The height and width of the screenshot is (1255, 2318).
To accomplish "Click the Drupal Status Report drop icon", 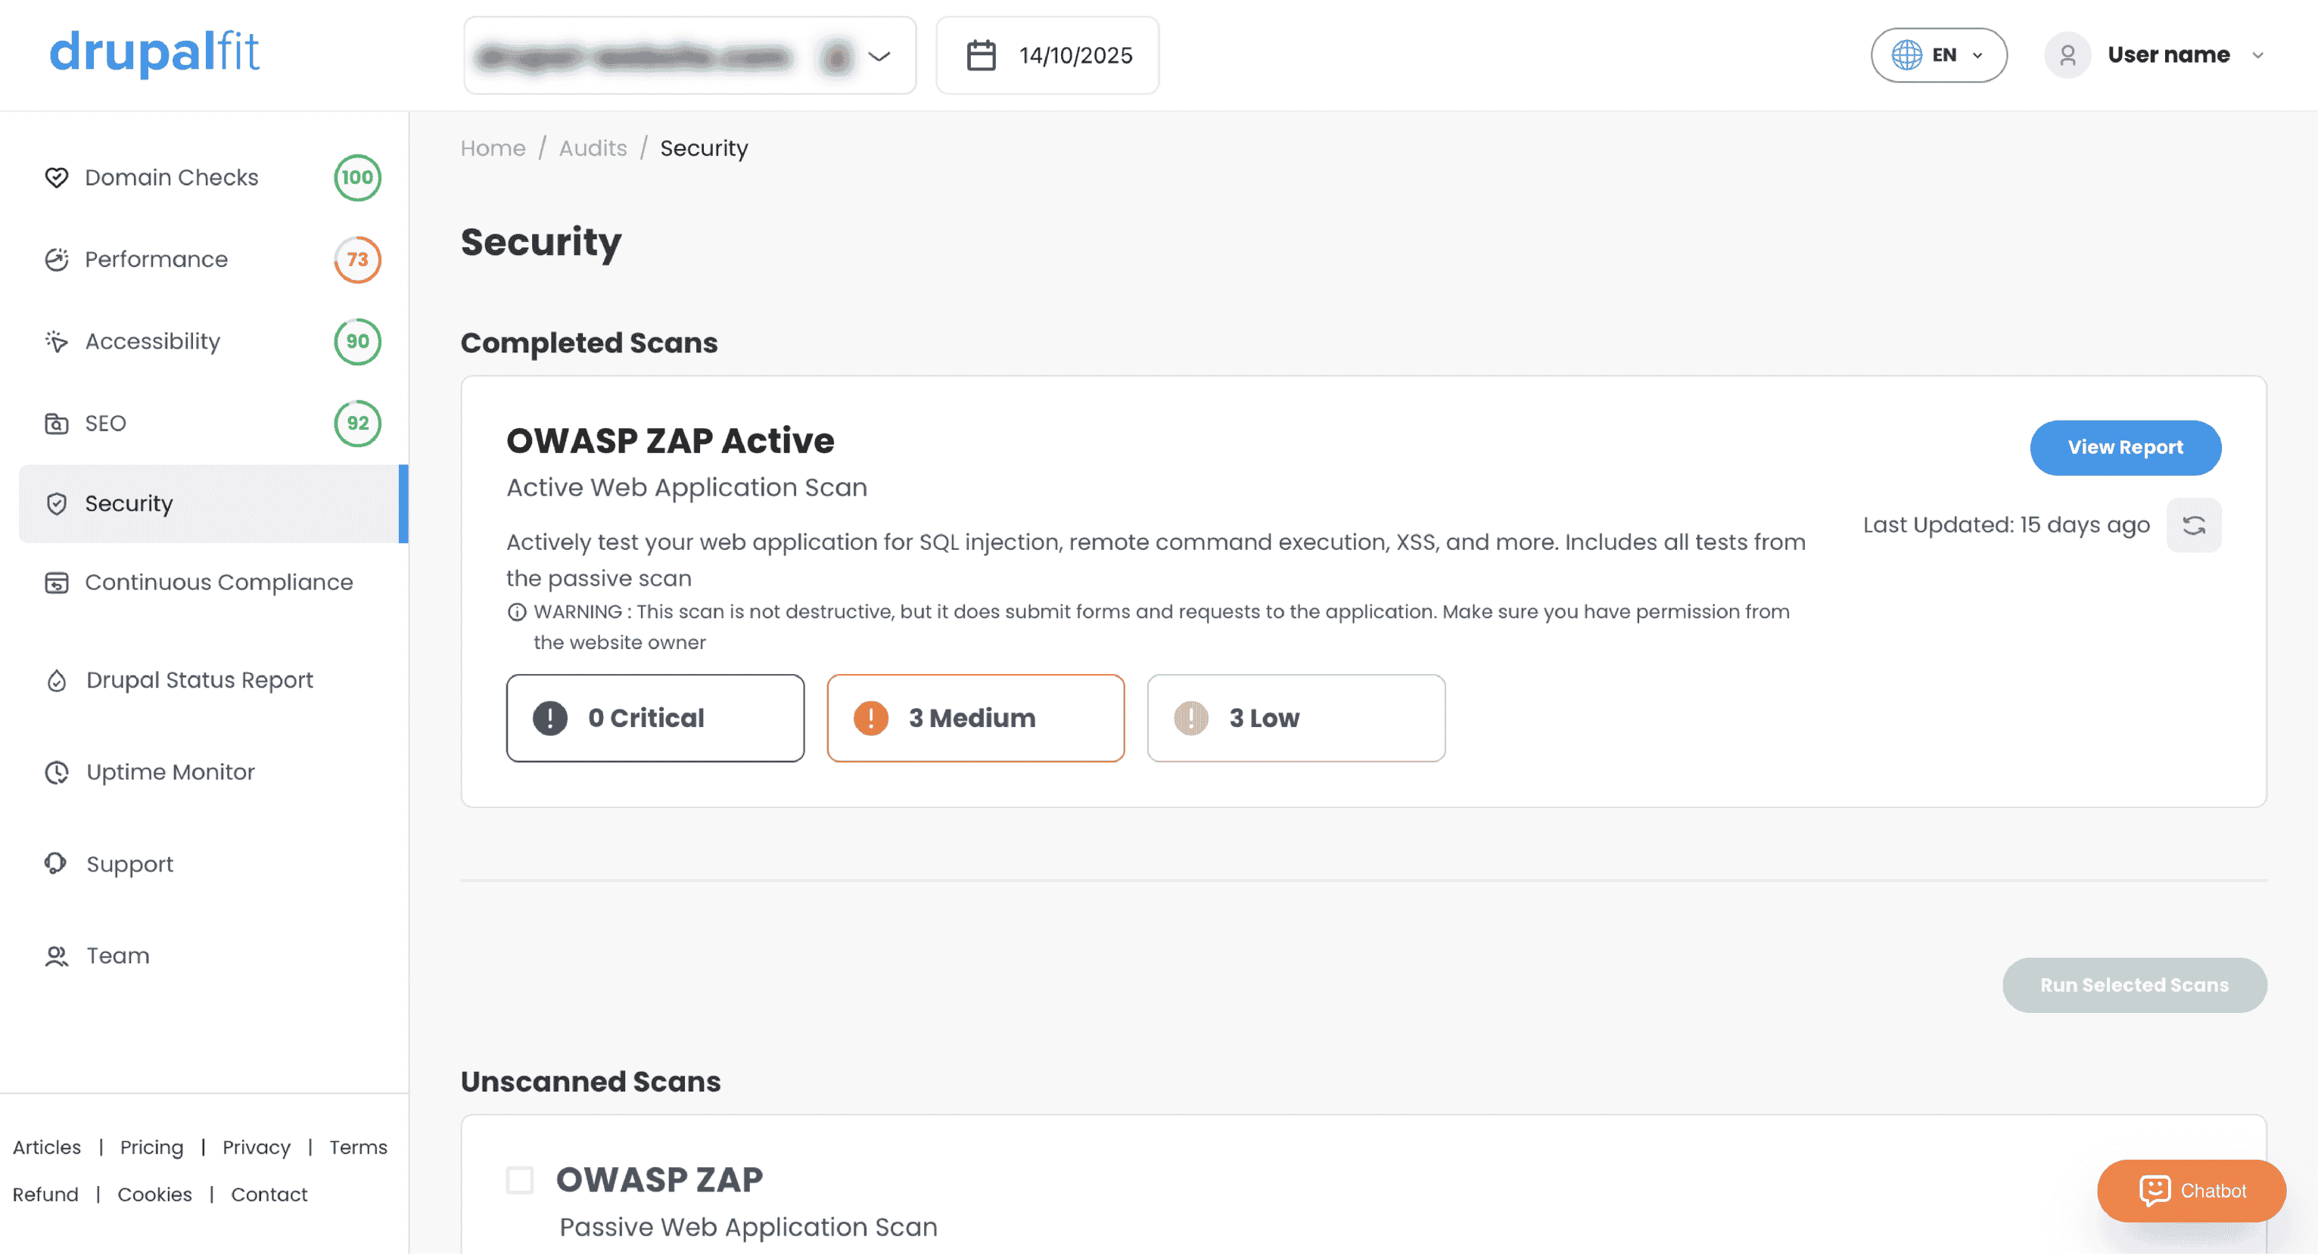I will pyautogui.click(x=57, y=681).
